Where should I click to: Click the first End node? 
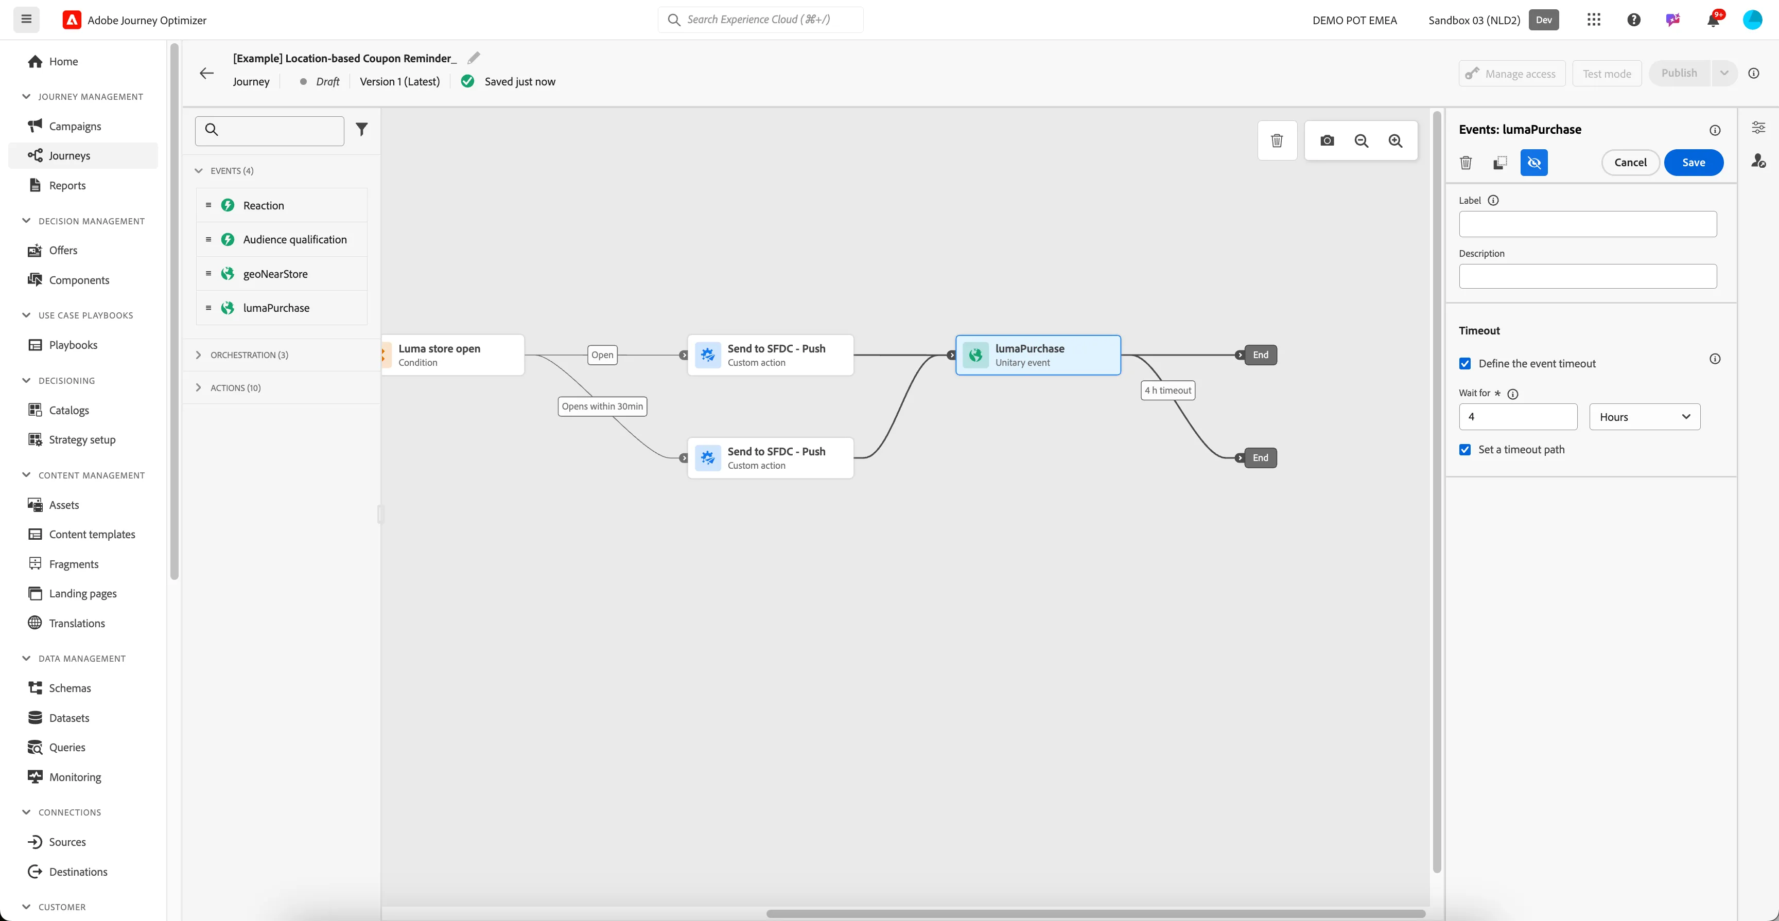[x=1260, y=355]
